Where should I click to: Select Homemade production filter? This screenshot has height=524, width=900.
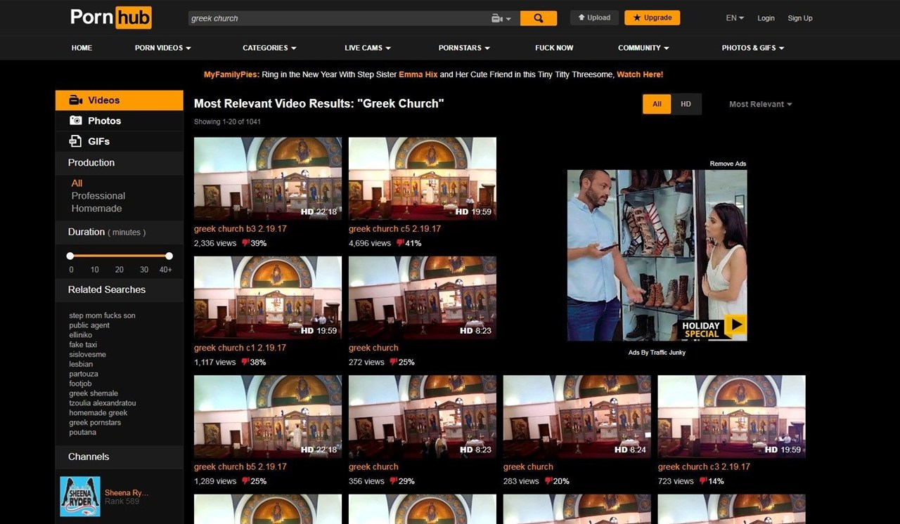coord(96,209)
